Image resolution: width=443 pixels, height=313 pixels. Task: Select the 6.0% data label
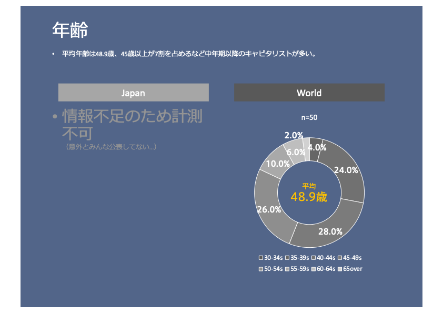tap(296, 152)
